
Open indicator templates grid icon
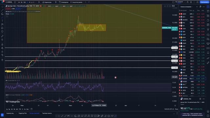pyautogui.click(x=56, y=2)
